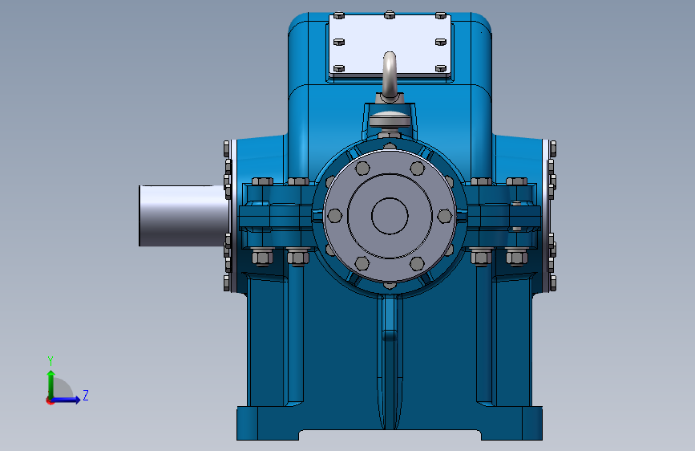Select the breather cap below the eye bolt
The width and height of the screenshot is (695, 451).
390,120
